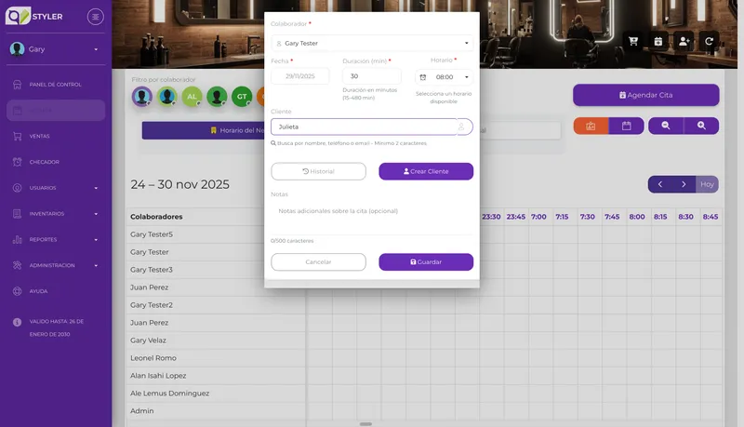The width and height of the screenshot is (744, 427).
Task: Click the calendar add icon in header
Action: [658, 41]
